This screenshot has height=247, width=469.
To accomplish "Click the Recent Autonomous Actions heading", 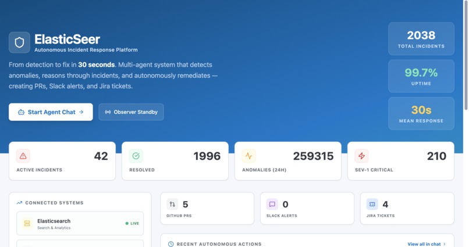I will coord(219,244).
